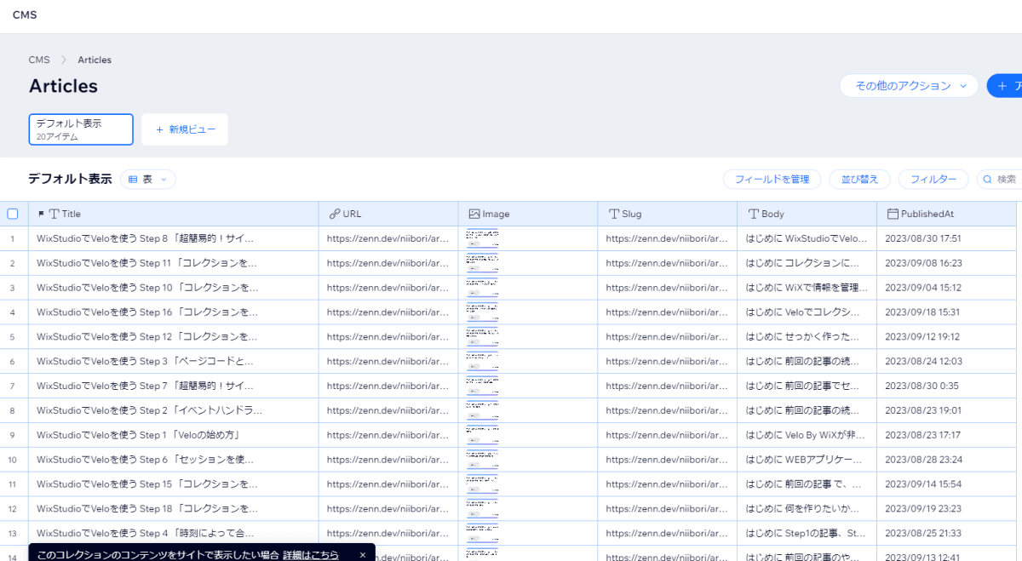
Task: Select the デフォルト表示 view tab
Action: pos(81,129)
